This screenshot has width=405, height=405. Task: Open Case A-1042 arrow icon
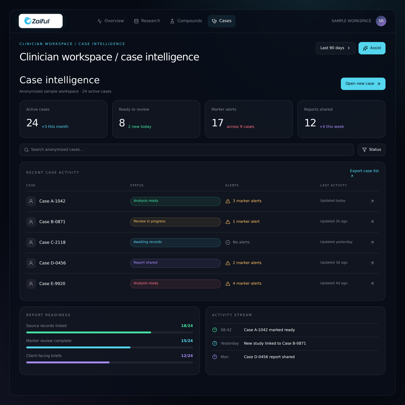(x=372, y=201)
